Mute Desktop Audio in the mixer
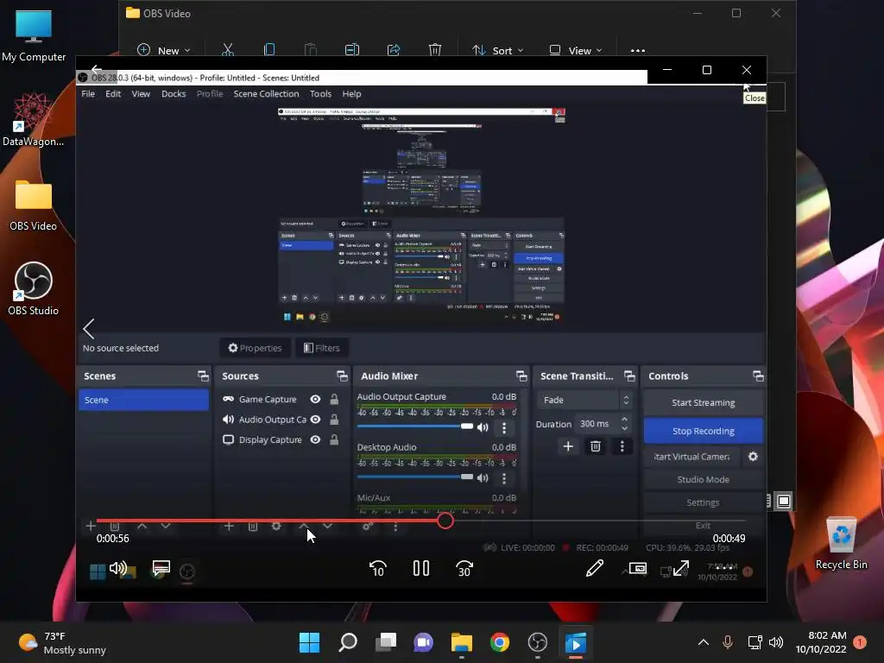This screenshot has width=884, height=663. point(483,478)
